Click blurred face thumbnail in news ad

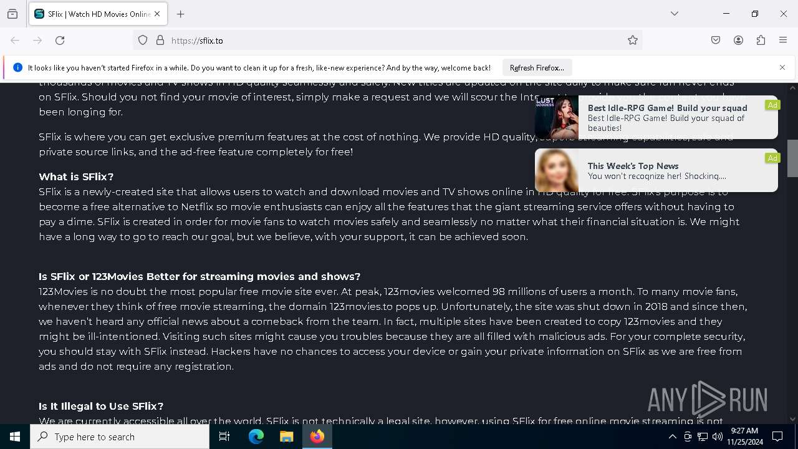click(557, 170)
